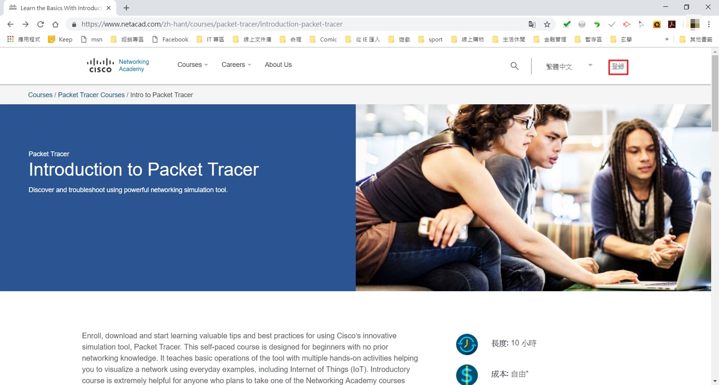Image resolution: width=719 pixels, height=385 pixels.
Task: Click the Introduction to Packet Tracer heading
Action: pos(144,170)
